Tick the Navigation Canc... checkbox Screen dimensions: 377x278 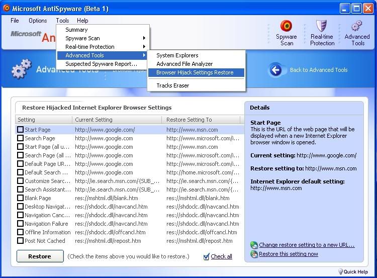click(21, 215)
